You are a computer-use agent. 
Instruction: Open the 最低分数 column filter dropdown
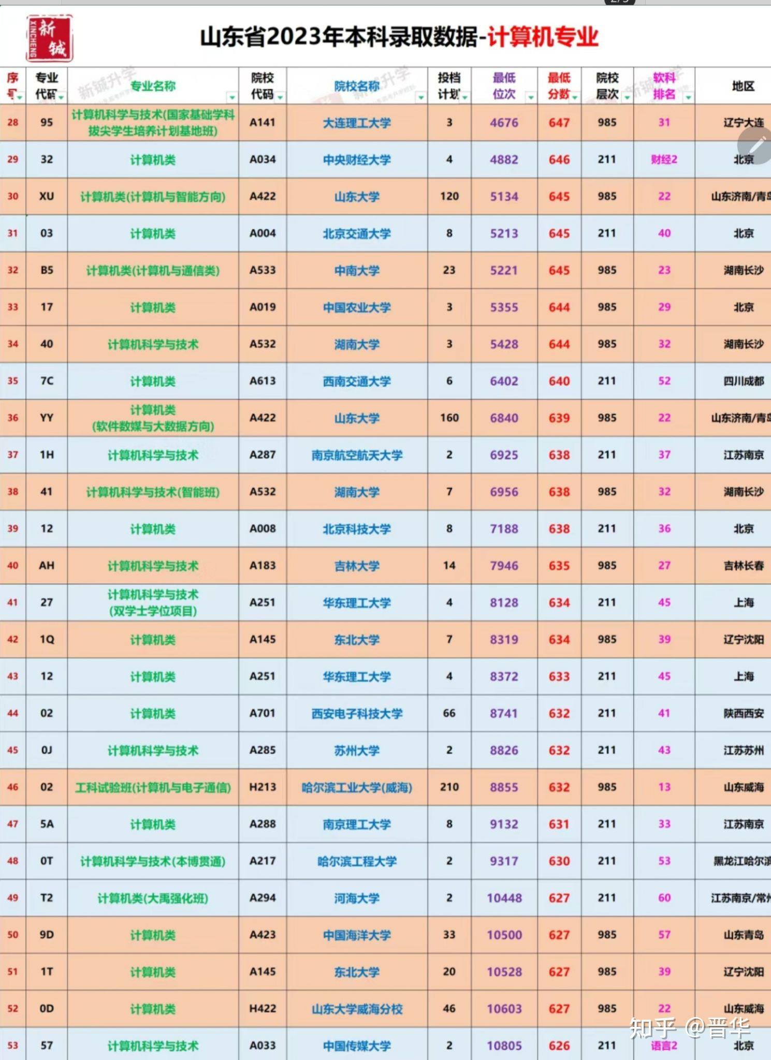pos(575,97)
